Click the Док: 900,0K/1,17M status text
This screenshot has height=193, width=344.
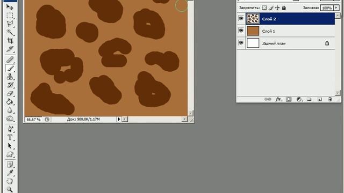tap(83, 119)
